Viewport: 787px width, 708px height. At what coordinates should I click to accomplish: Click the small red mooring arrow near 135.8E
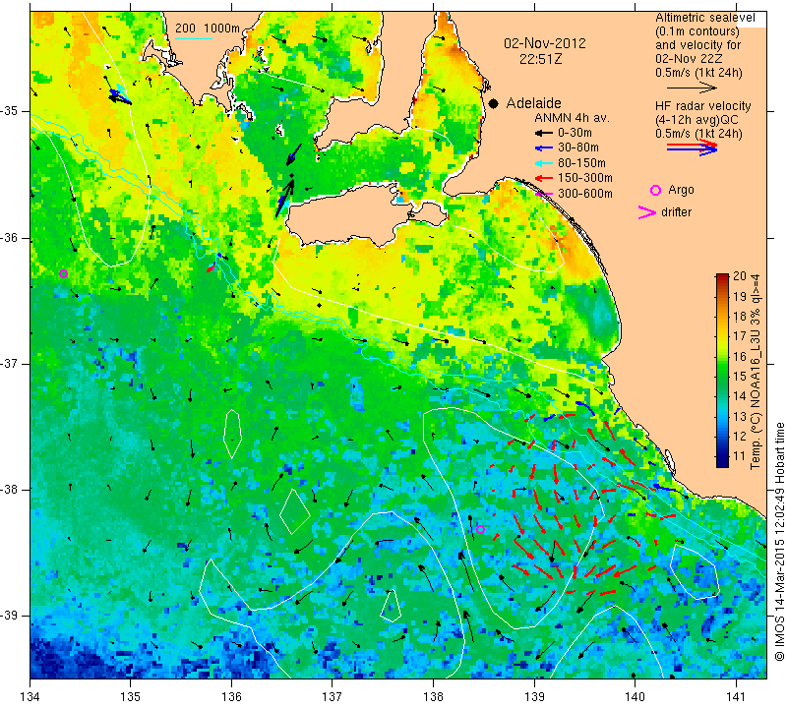tap(212, 267)
